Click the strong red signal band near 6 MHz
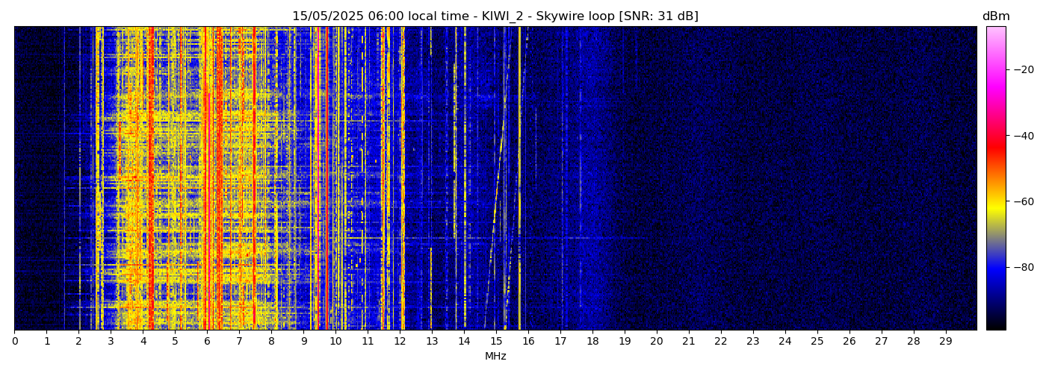Screen dimensions: 1046x373 click(x=206, y=179)
